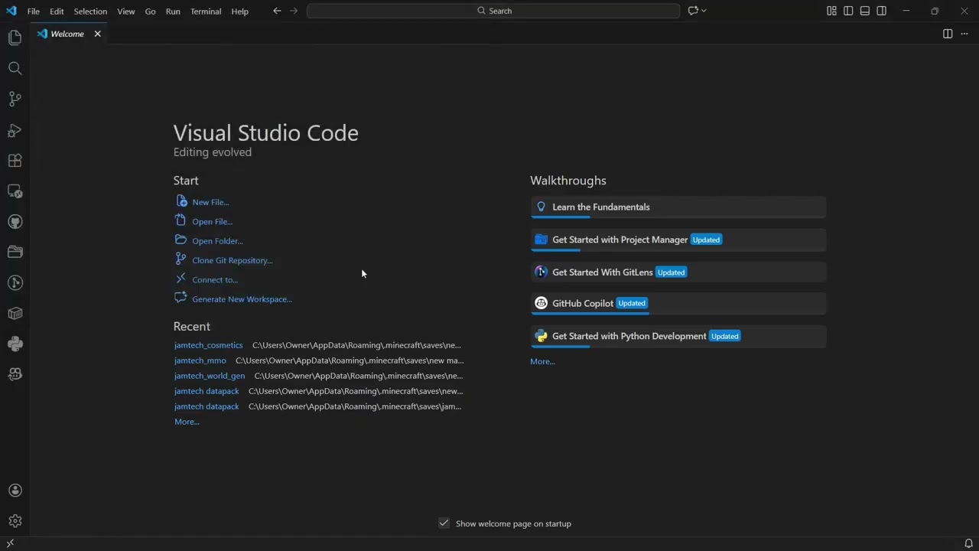Open the GitLens view in activity bar
The width and height of the screenshot is (979, 551).
(15, 282)
